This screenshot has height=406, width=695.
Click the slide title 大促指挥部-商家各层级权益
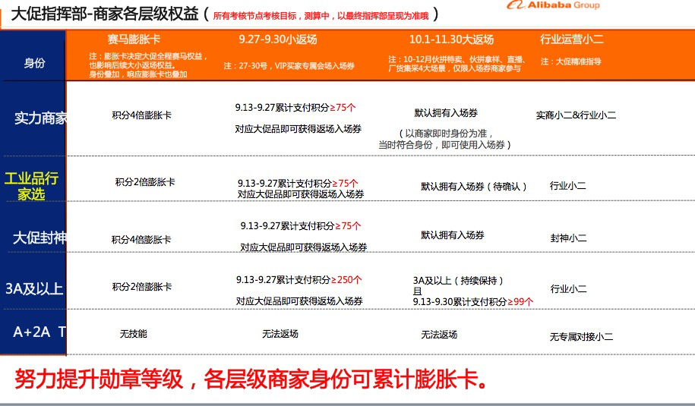(x=103, y=14)
